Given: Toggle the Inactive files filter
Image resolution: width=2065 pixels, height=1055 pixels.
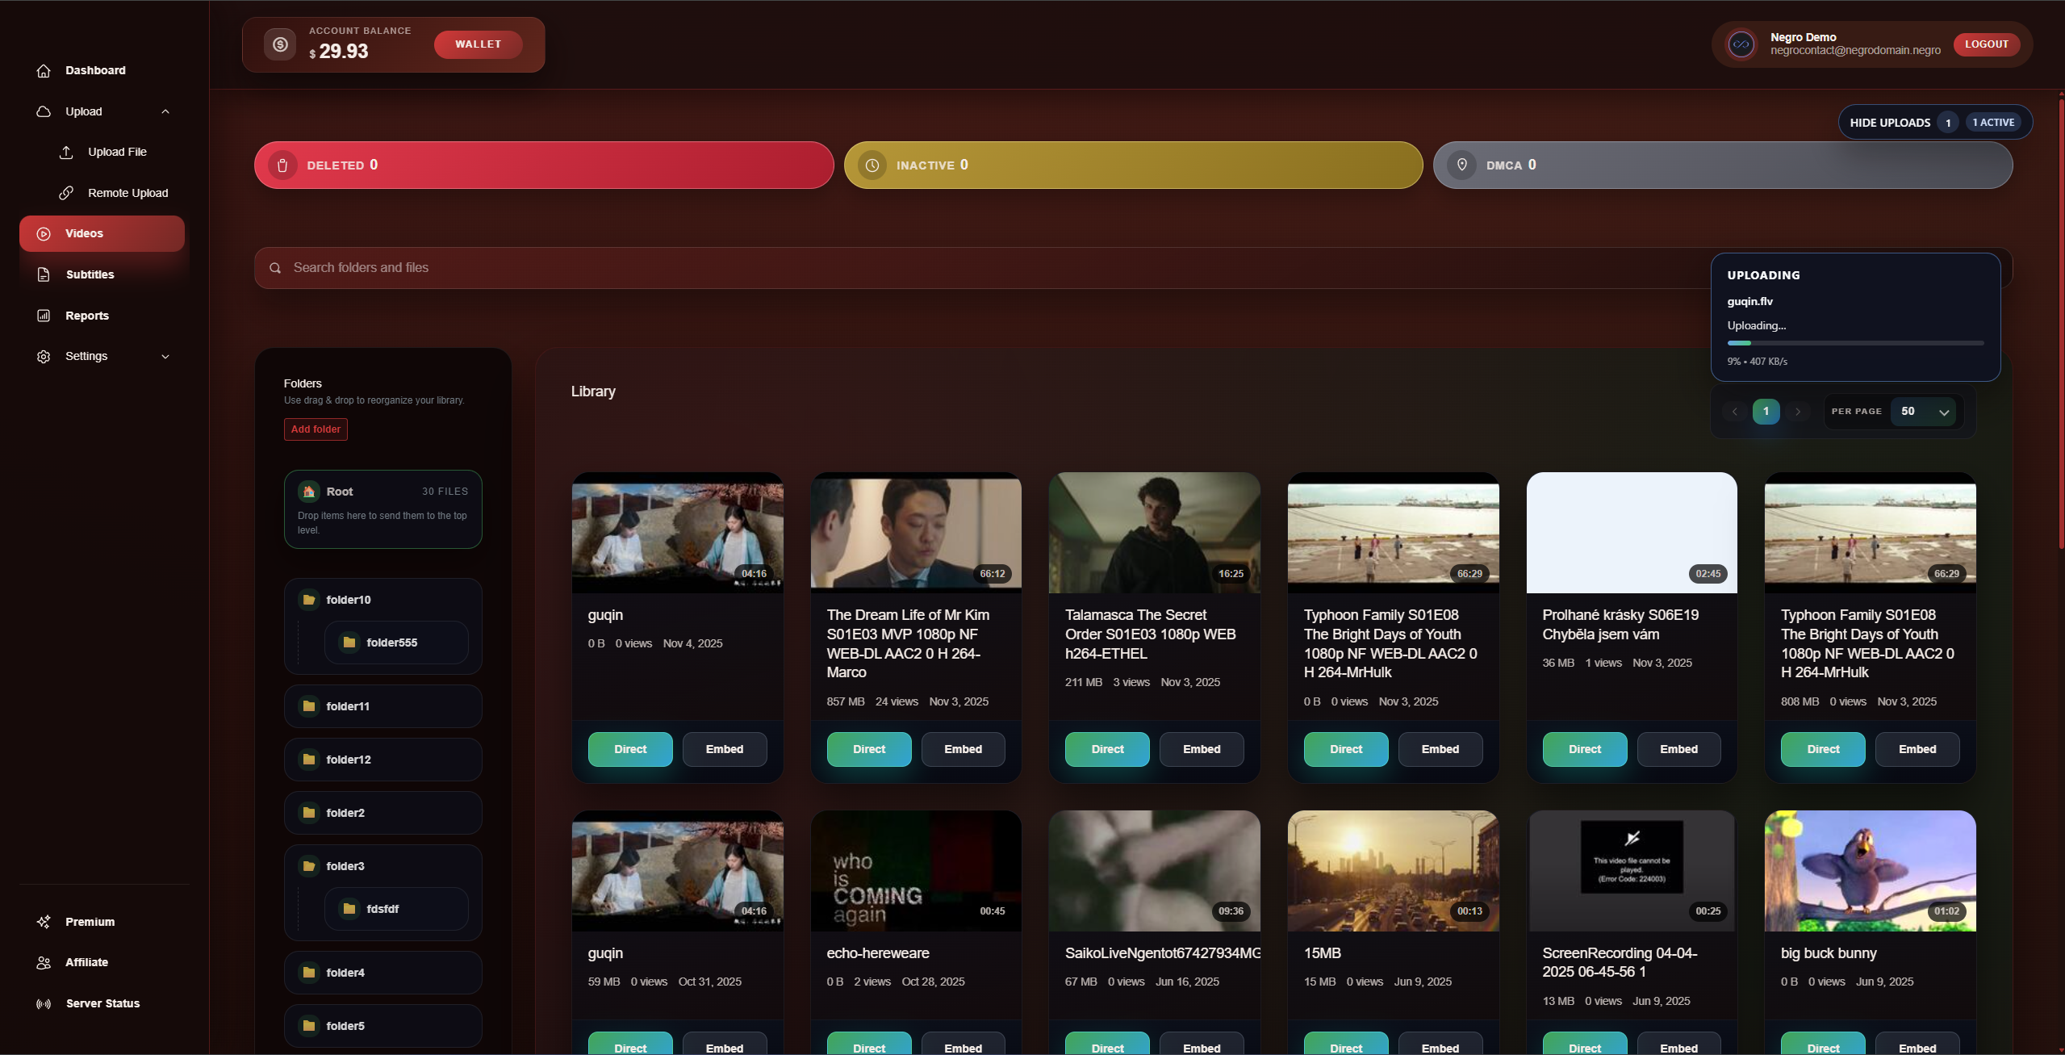Looking at the screenshot, I should tap(1133, 165).
